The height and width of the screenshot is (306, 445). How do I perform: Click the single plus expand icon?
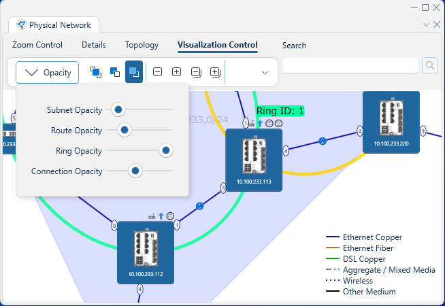coord(176,72)
